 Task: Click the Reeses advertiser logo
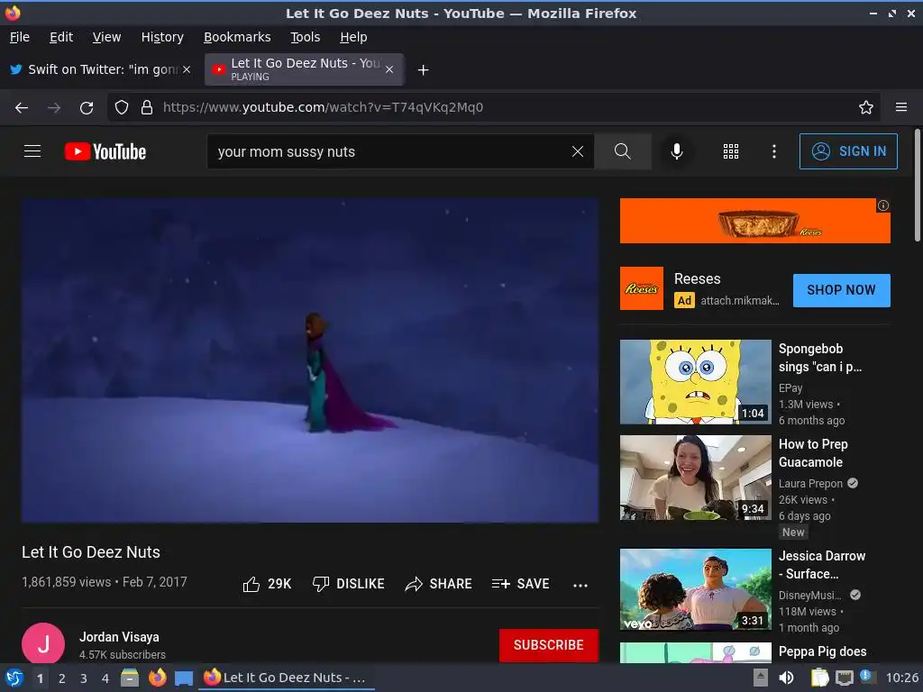point(642,288)
